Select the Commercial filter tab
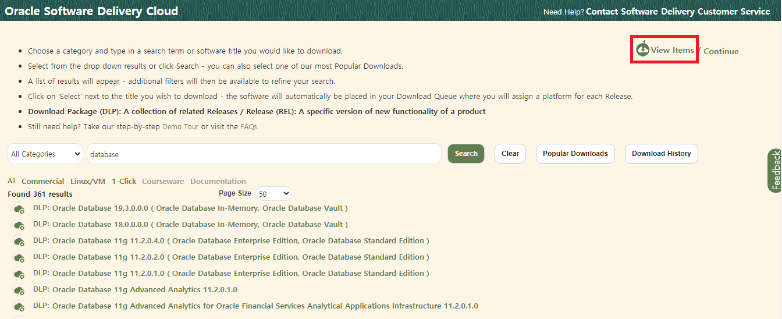This screenshot has height=319, width=782. (x=43, y=182)
